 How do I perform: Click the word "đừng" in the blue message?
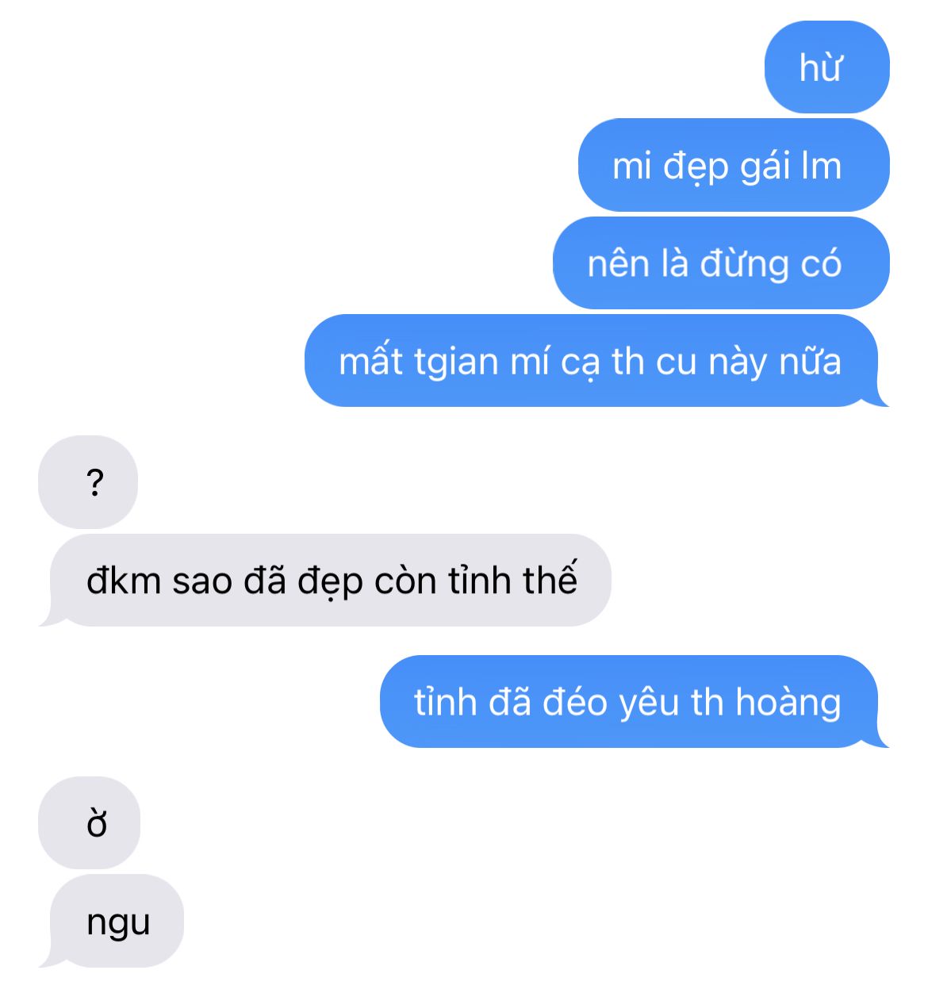pos(744,264)
